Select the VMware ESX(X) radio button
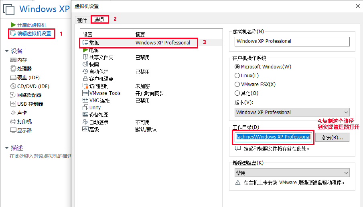363x207 pixels. click(237, 84)
